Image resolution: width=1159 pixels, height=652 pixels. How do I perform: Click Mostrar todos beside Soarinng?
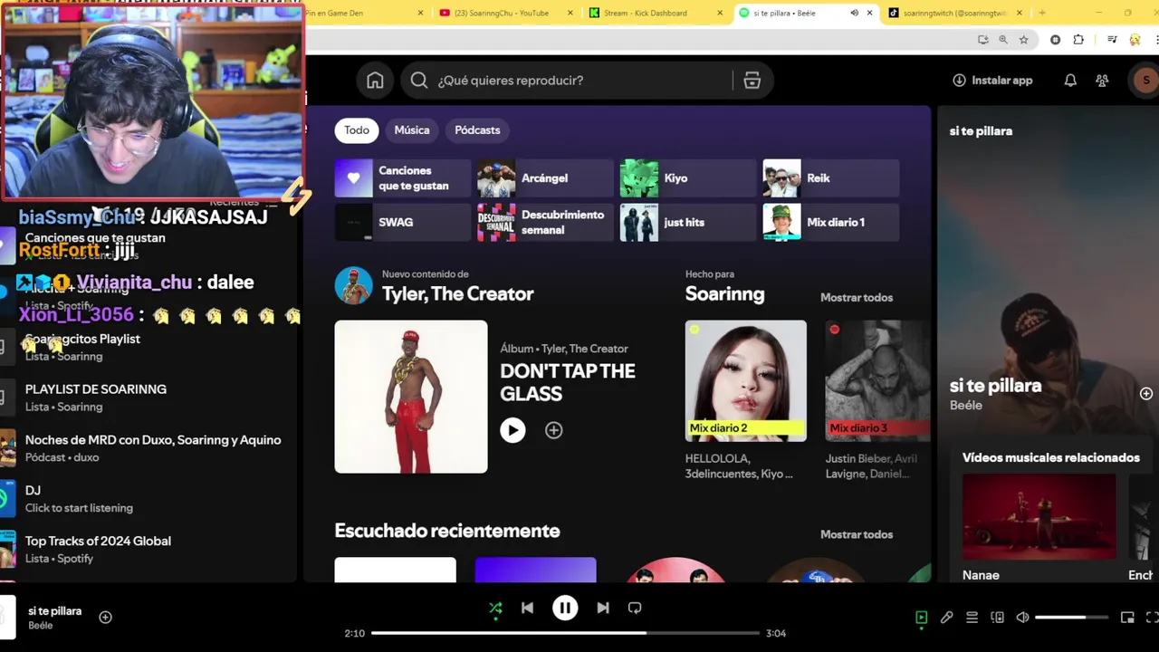pyautogui.click(x=857, y=298)
